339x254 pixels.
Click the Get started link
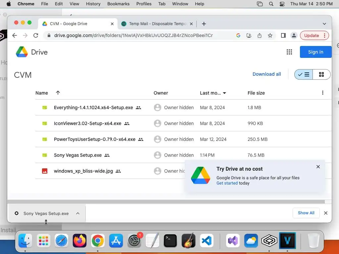[x=227, y=183]
